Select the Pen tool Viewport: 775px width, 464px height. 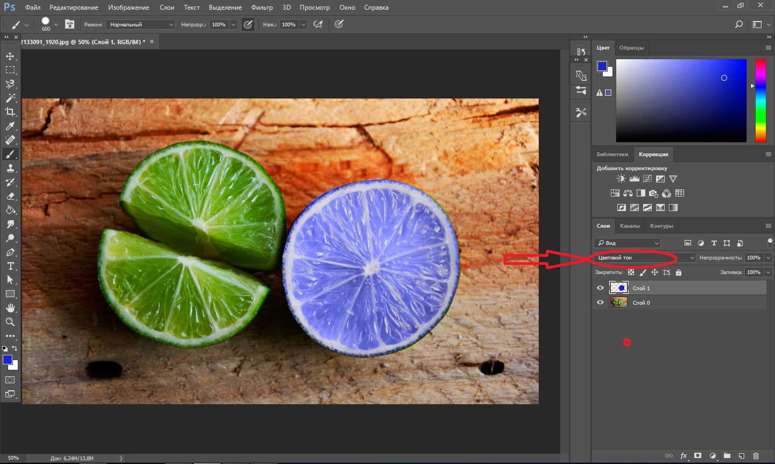pos(10,252)
